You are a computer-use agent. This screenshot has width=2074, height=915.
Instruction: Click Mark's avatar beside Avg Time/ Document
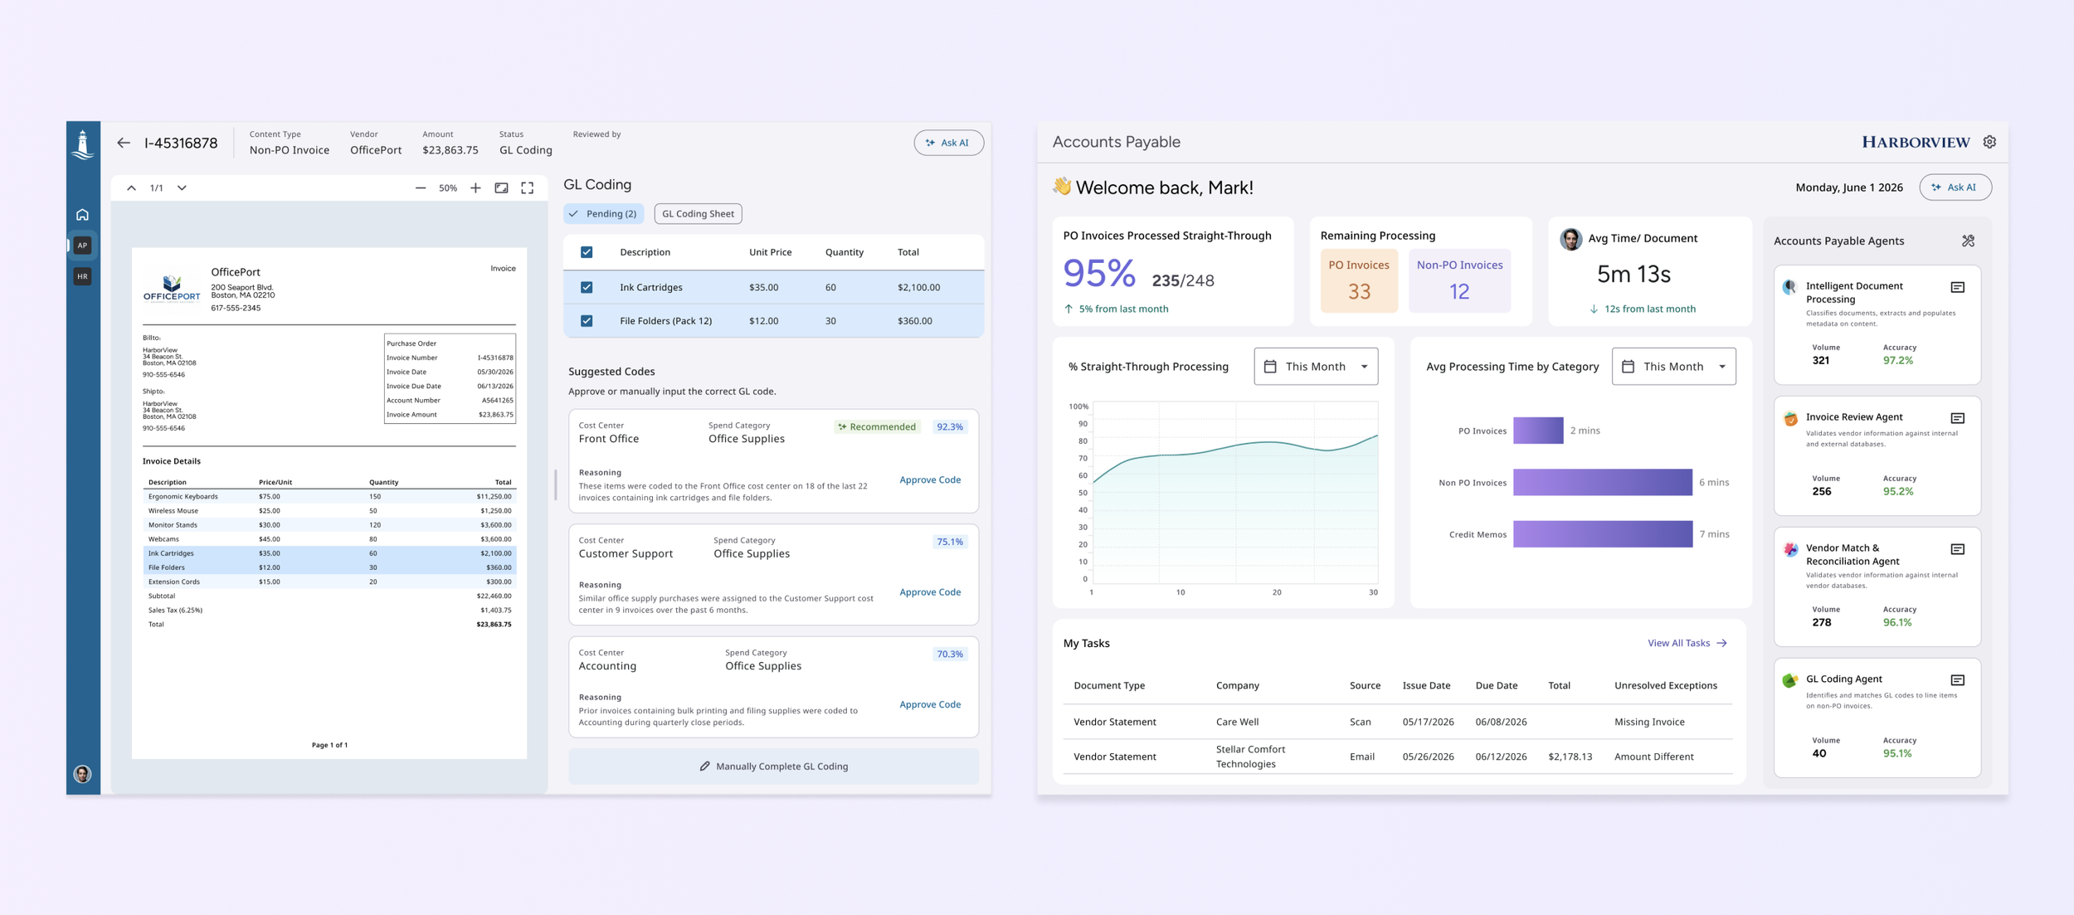[1570, 239]
